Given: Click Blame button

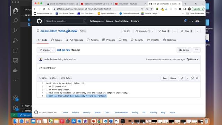Looking at the screenshot, I should click(173, 78).
